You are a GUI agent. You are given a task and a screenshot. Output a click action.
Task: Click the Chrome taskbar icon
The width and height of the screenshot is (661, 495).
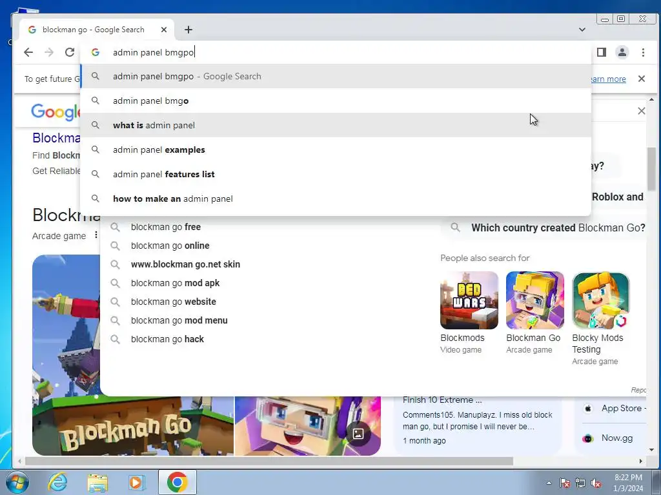pyautogui.click(x=177, y=482)
